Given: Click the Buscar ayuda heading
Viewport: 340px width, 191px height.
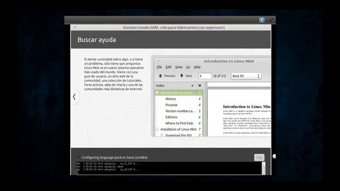Looking at the screenshot, I should [97, 40].
